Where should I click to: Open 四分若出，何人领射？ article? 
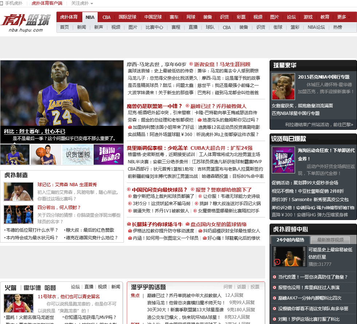coord(59,207)
